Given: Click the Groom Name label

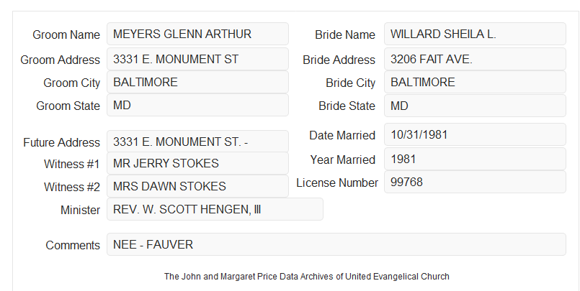Looking at the screenshot, I should coord(66,34).
